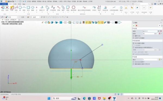Select the red Bridge curve tool
The width and height of the screenshot is (163, 101).
(x=59, y=8)
